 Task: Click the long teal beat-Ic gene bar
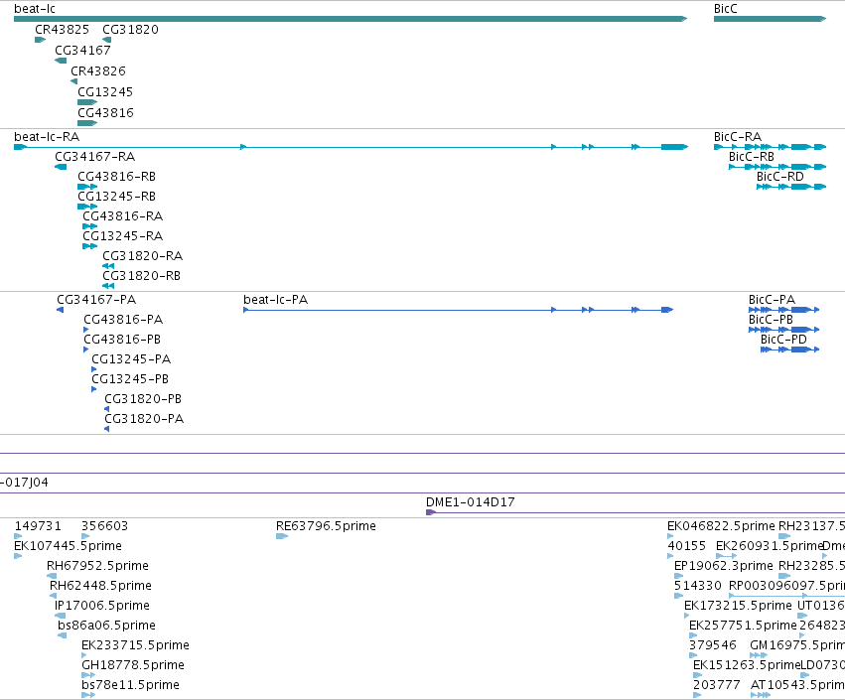click(x=351, y=20)
